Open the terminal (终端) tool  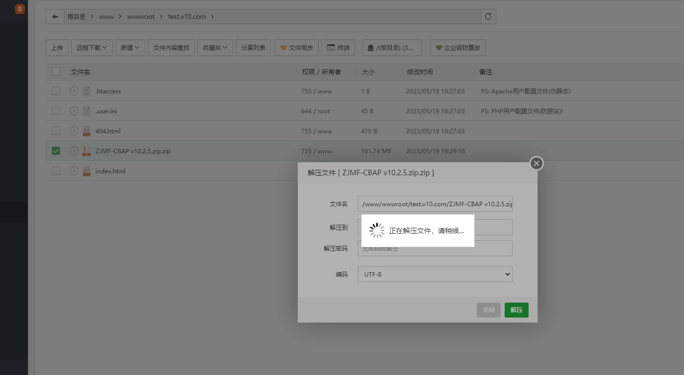point(338,48)
